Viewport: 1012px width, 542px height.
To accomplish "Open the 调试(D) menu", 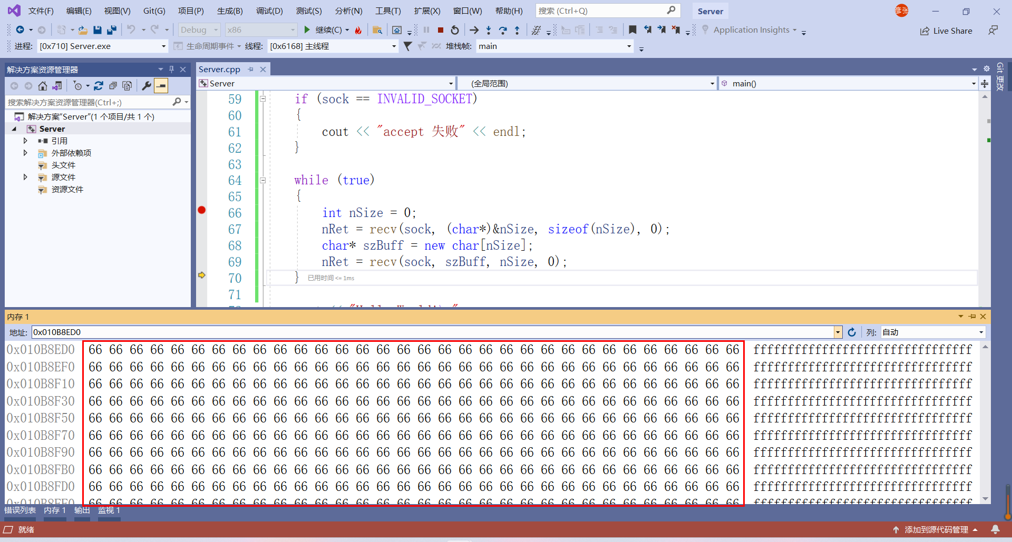I will [x=269, y=11].
